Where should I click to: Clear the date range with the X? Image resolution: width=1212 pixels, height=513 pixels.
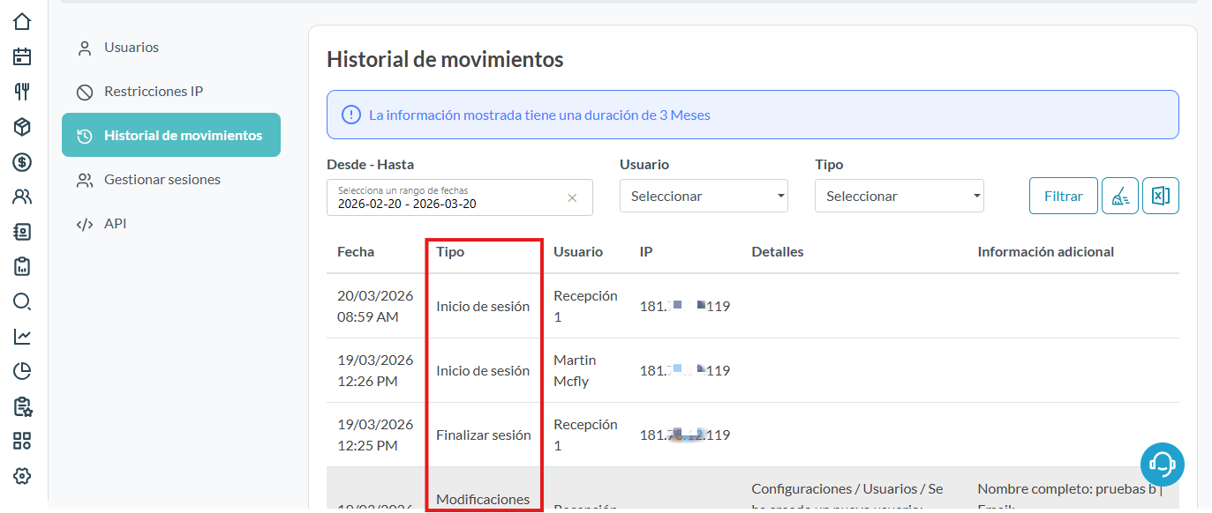572,198
